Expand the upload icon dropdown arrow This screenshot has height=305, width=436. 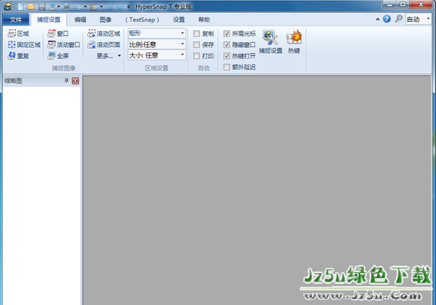[58, 7]
